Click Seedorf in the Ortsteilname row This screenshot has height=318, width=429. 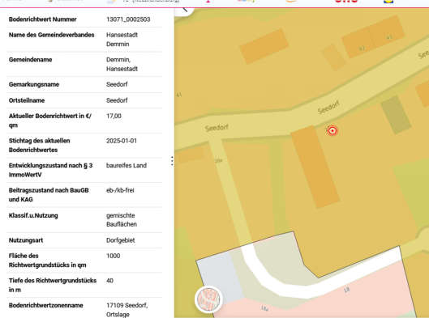coord(117,100)
